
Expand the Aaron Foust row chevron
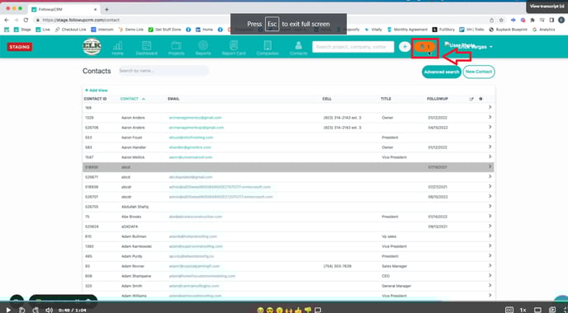(490, 137)
